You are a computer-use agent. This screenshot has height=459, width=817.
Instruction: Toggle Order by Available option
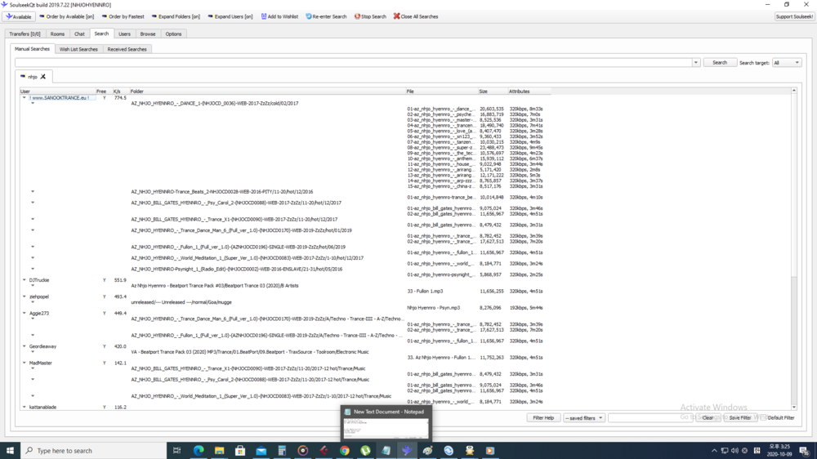tap(65, 16)
